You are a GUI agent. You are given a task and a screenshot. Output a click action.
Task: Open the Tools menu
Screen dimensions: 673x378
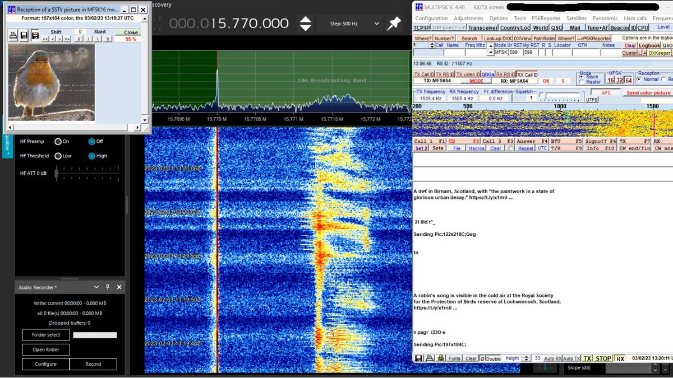[520, 18]
